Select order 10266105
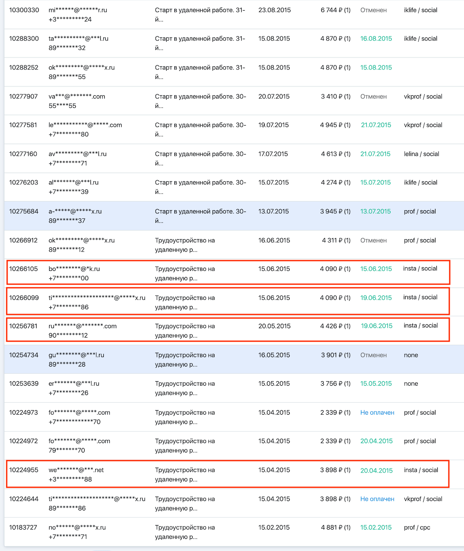This screenshot has height=551, width=464. 24,269
